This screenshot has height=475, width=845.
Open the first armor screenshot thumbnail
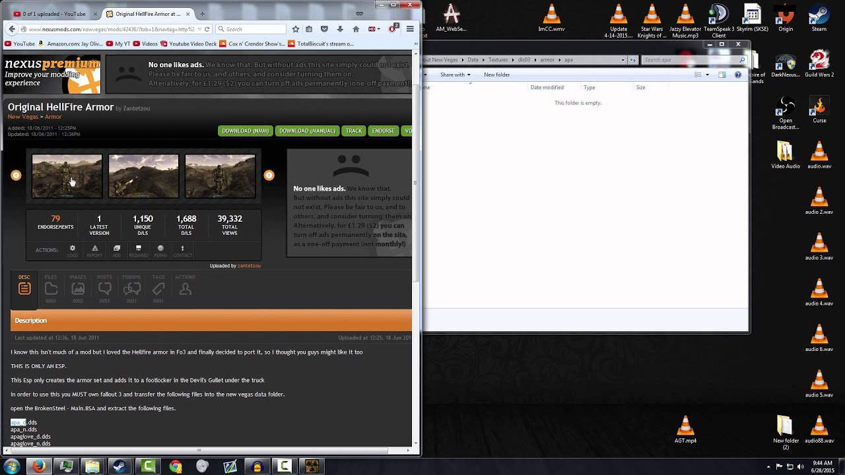pyautogui.click(x=67, y=176)
